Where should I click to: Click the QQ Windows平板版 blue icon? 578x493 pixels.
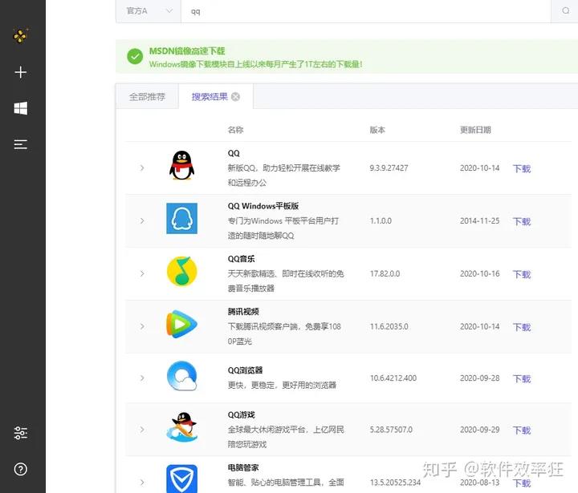[x=181, y=218]
